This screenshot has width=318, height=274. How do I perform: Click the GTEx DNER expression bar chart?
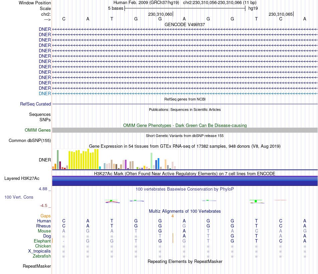point(115,159)
